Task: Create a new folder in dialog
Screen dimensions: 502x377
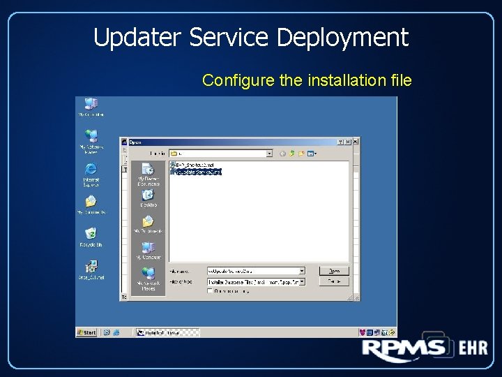Action: tap(301, 154)
